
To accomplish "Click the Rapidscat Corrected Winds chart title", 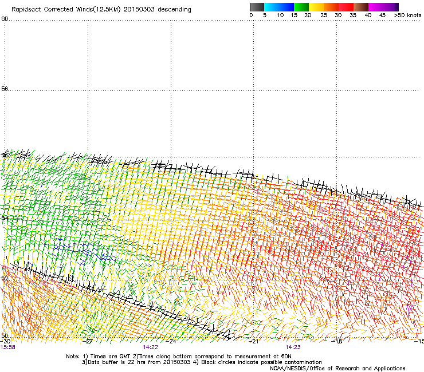I will [x=101, y=9].
